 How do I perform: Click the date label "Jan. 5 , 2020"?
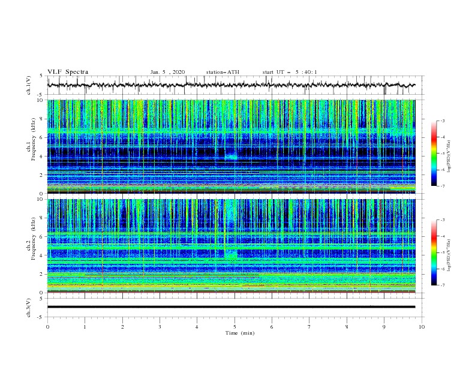coord(167,72)
